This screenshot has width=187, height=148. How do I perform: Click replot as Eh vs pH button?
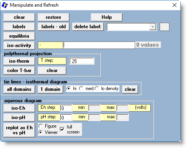(x=19, y=130)
